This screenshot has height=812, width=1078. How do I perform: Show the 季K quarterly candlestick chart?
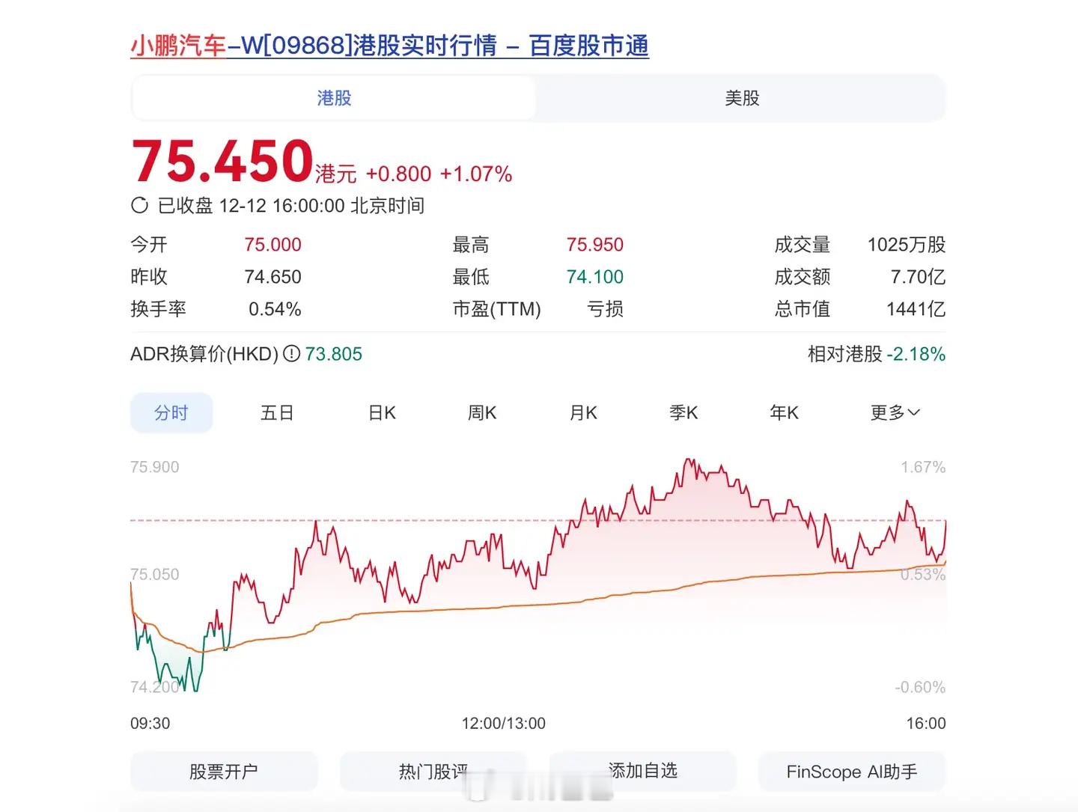683,413
